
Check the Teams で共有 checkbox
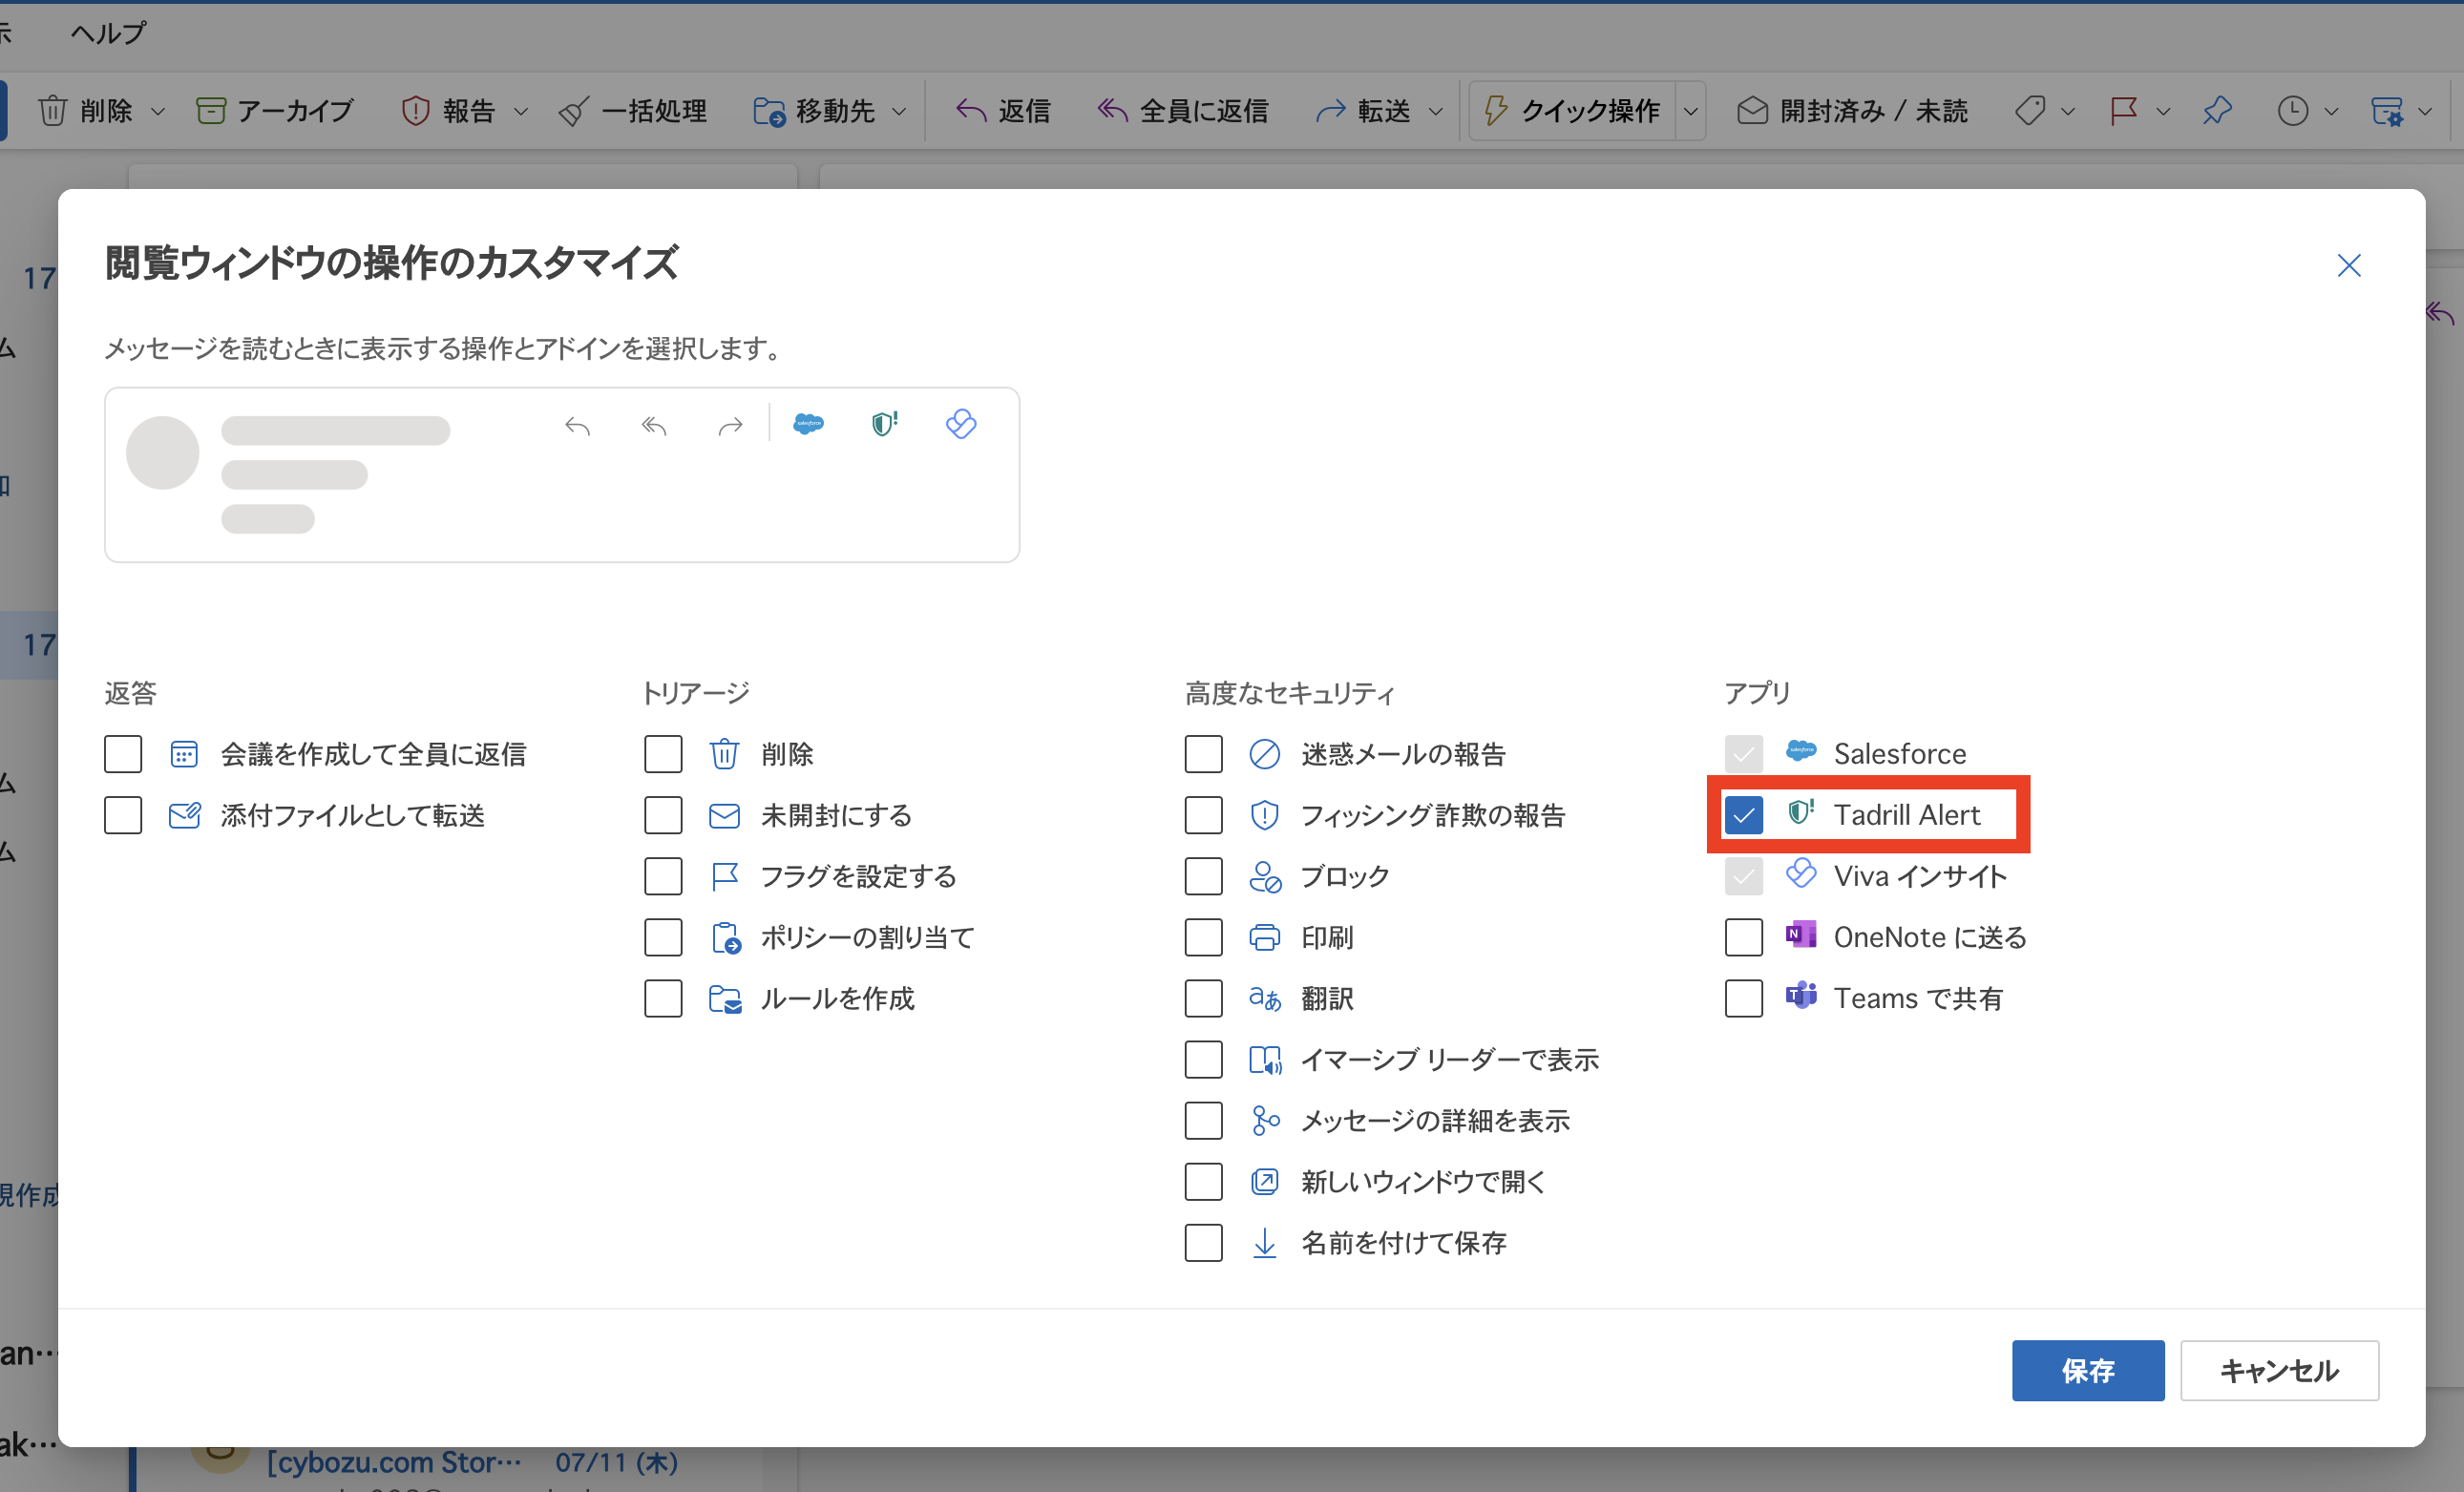[x=1743, y=998]
